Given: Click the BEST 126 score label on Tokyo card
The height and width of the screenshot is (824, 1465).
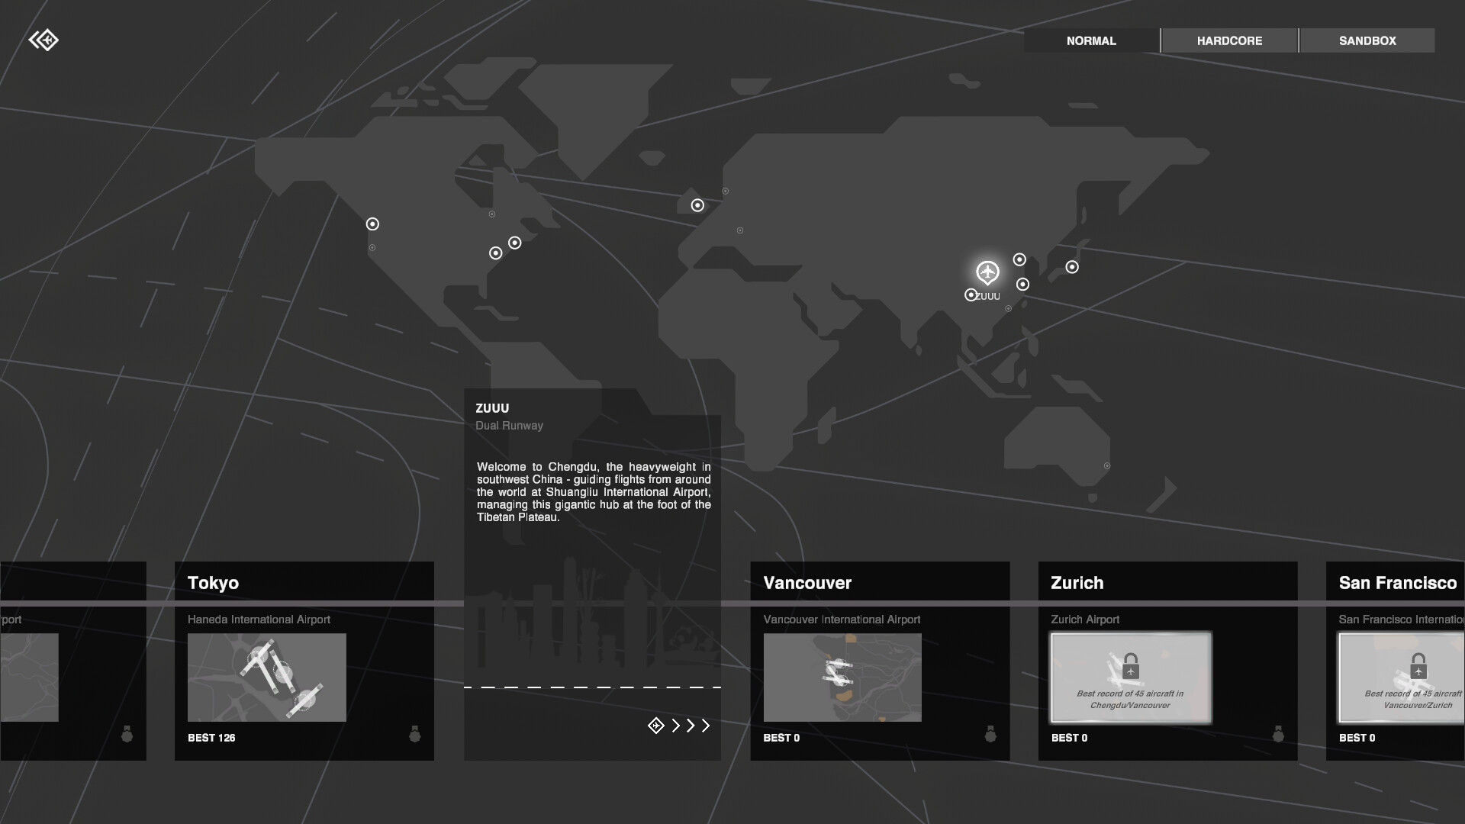Looking at the screenshot, I should coord(211,738).
